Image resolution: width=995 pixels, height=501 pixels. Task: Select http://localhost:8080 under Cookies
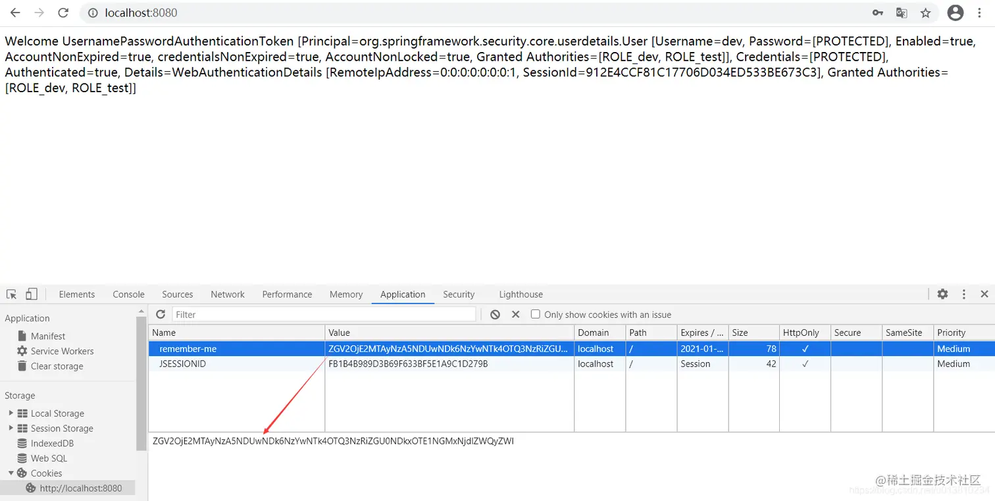click(80, 488)
